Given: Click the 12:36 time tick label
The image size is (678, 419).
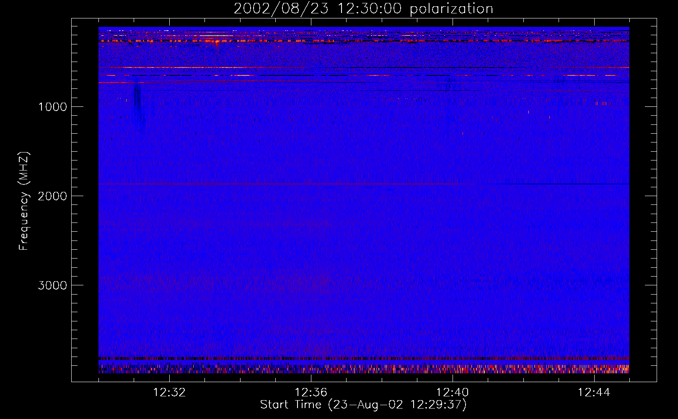Looking at the screenshot, I should point(311,393).
